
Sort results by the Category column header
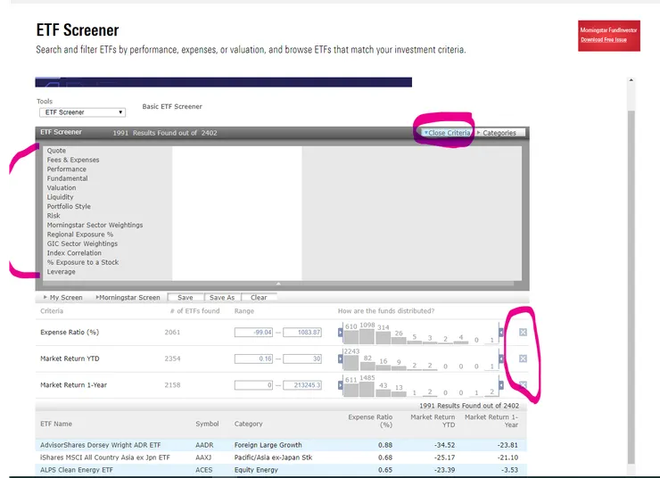coord(248,424)
